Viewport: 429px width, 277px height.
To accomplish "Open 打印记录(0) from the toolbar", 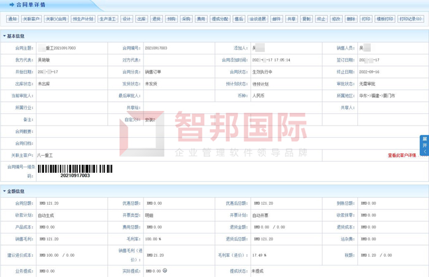I will [411, 19].
